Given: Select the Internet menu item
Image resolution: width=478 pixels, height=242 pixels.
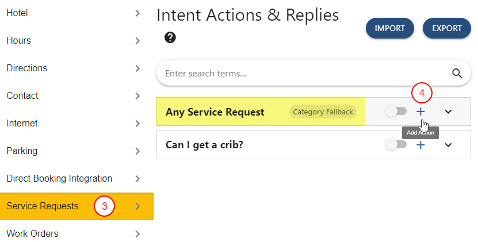Looking at the screenshot, I should [22, 124].
